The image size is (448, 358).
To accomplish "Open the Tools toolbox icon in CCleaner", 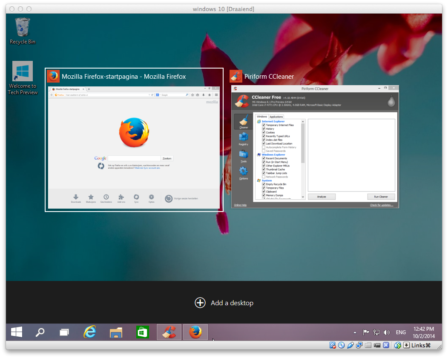I will click(x=243, y=155).
